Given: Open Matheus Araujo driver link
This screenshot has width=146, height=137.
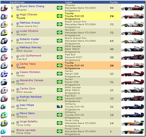Looking at the screenshot, I should [x=30, y=23].
